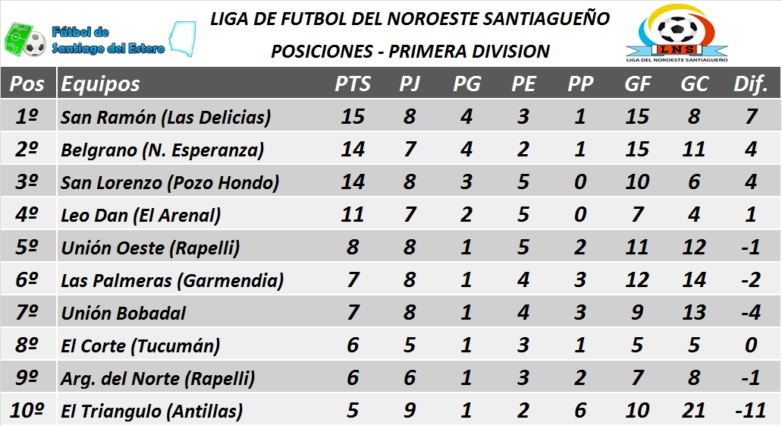Select Belgrano (N. Esperanza) team name

pos(162,150)
